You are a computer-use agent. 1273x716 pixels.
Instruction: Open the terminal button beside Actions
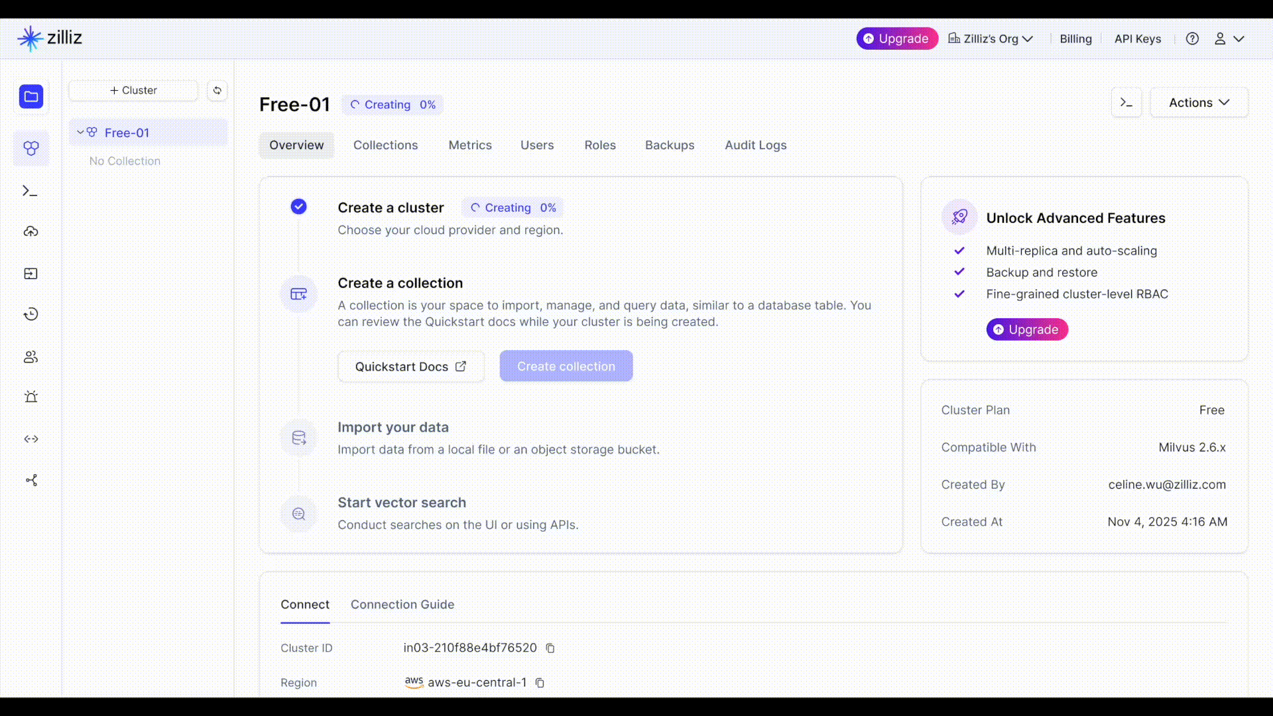tap(1126, 103)
